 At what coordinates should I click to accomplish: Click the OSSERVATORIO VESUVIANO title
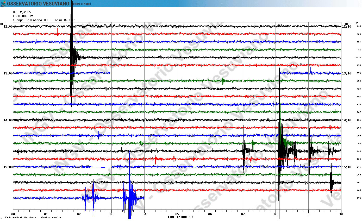click(x=38, y=4)
